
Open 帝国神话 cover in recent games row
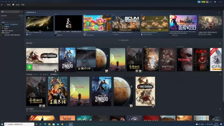click(134, 60)
